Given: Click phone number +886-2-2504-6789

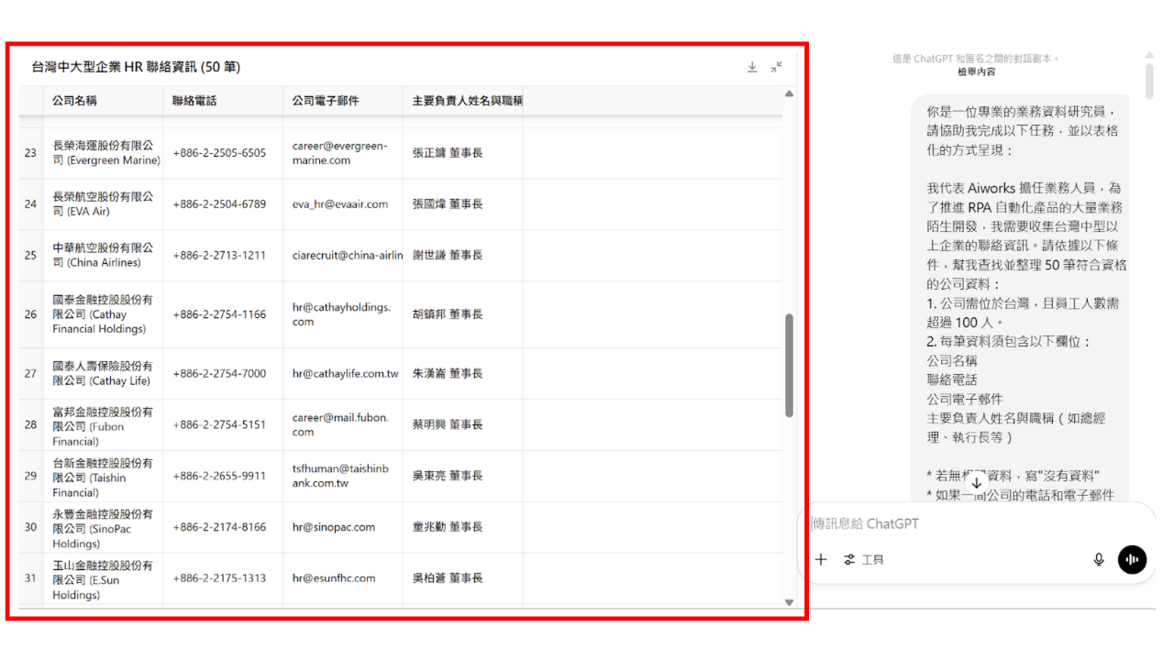Looking at the screenshot, I should (219, 204).
